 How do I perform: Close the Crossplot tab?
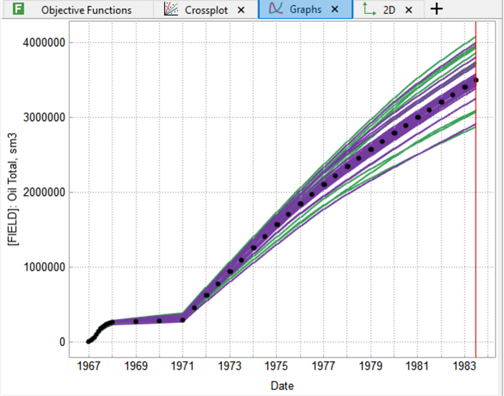[x=241, y=10]
